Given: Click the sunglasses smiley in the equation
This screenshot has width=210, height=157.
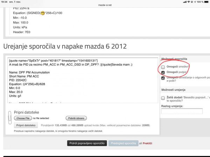Looking at the screenshot, I should tap(43, 13).
